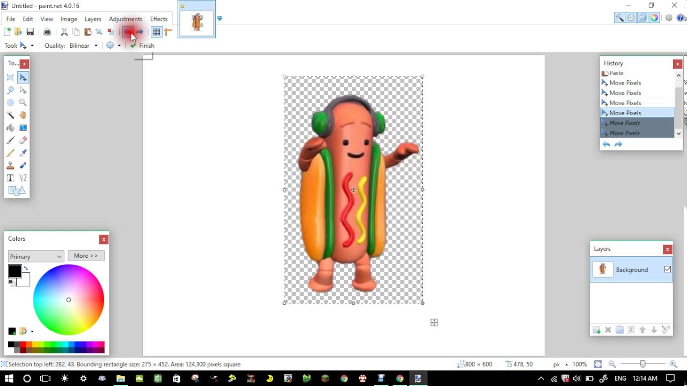Open the Image menu
Screen dimensions: 687x386
click(69, 19)
